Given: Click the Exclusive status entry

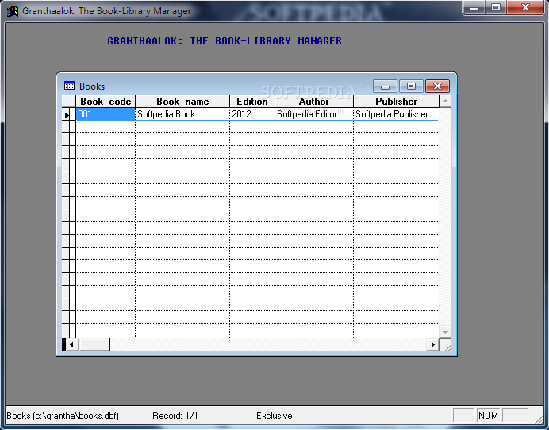Looking at the screenshot, I should pyautogui.click(x=274, y=416).
